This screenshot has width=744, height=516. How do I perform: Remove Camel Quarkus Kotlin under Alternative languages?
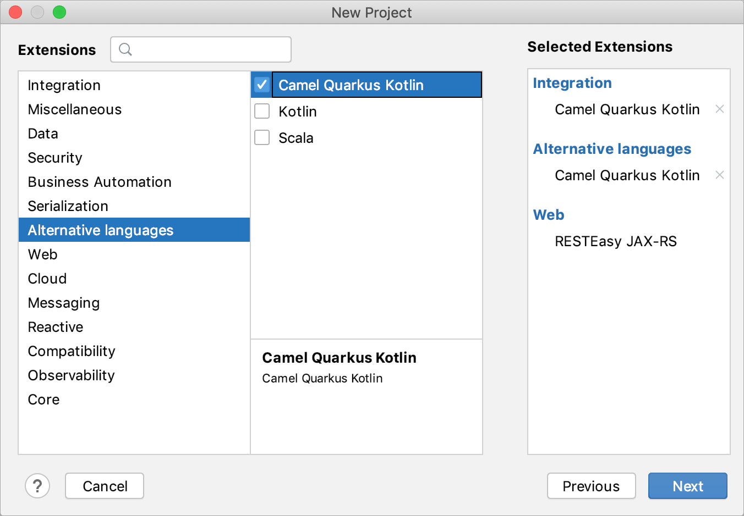coord(719,175)
